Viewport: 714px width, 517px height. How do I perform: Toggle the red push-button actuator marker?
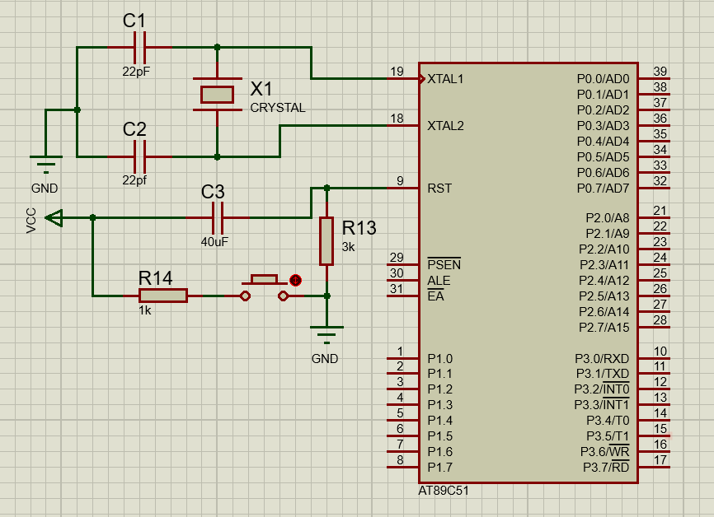(295, 280)
